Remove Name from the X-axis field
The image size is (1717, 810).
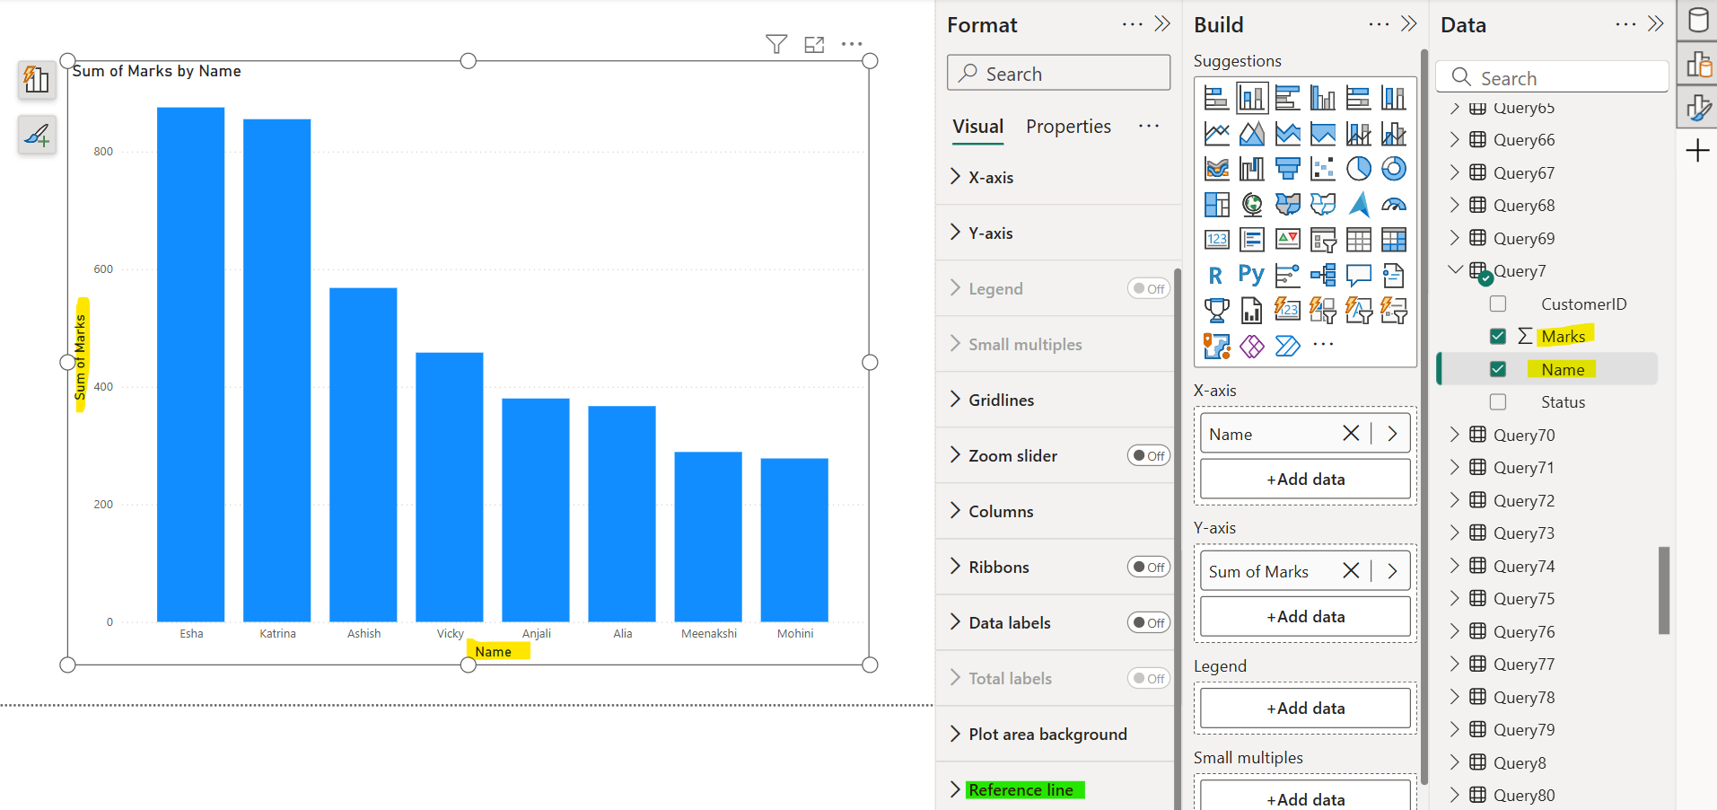click(1352, 433)
